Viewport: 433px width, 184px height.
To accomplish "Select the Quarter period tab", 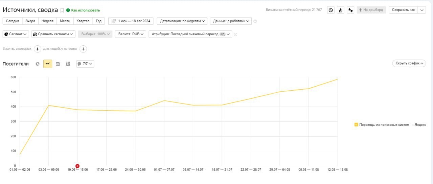I will pos(83,21).
